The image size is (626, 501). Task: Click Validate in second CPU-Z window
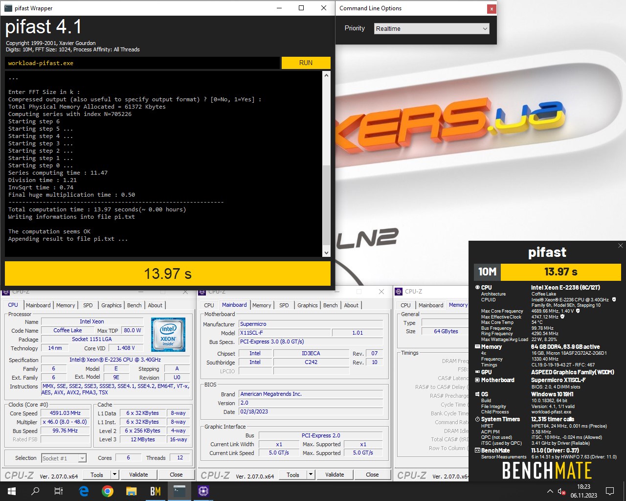tap(335, 475)
